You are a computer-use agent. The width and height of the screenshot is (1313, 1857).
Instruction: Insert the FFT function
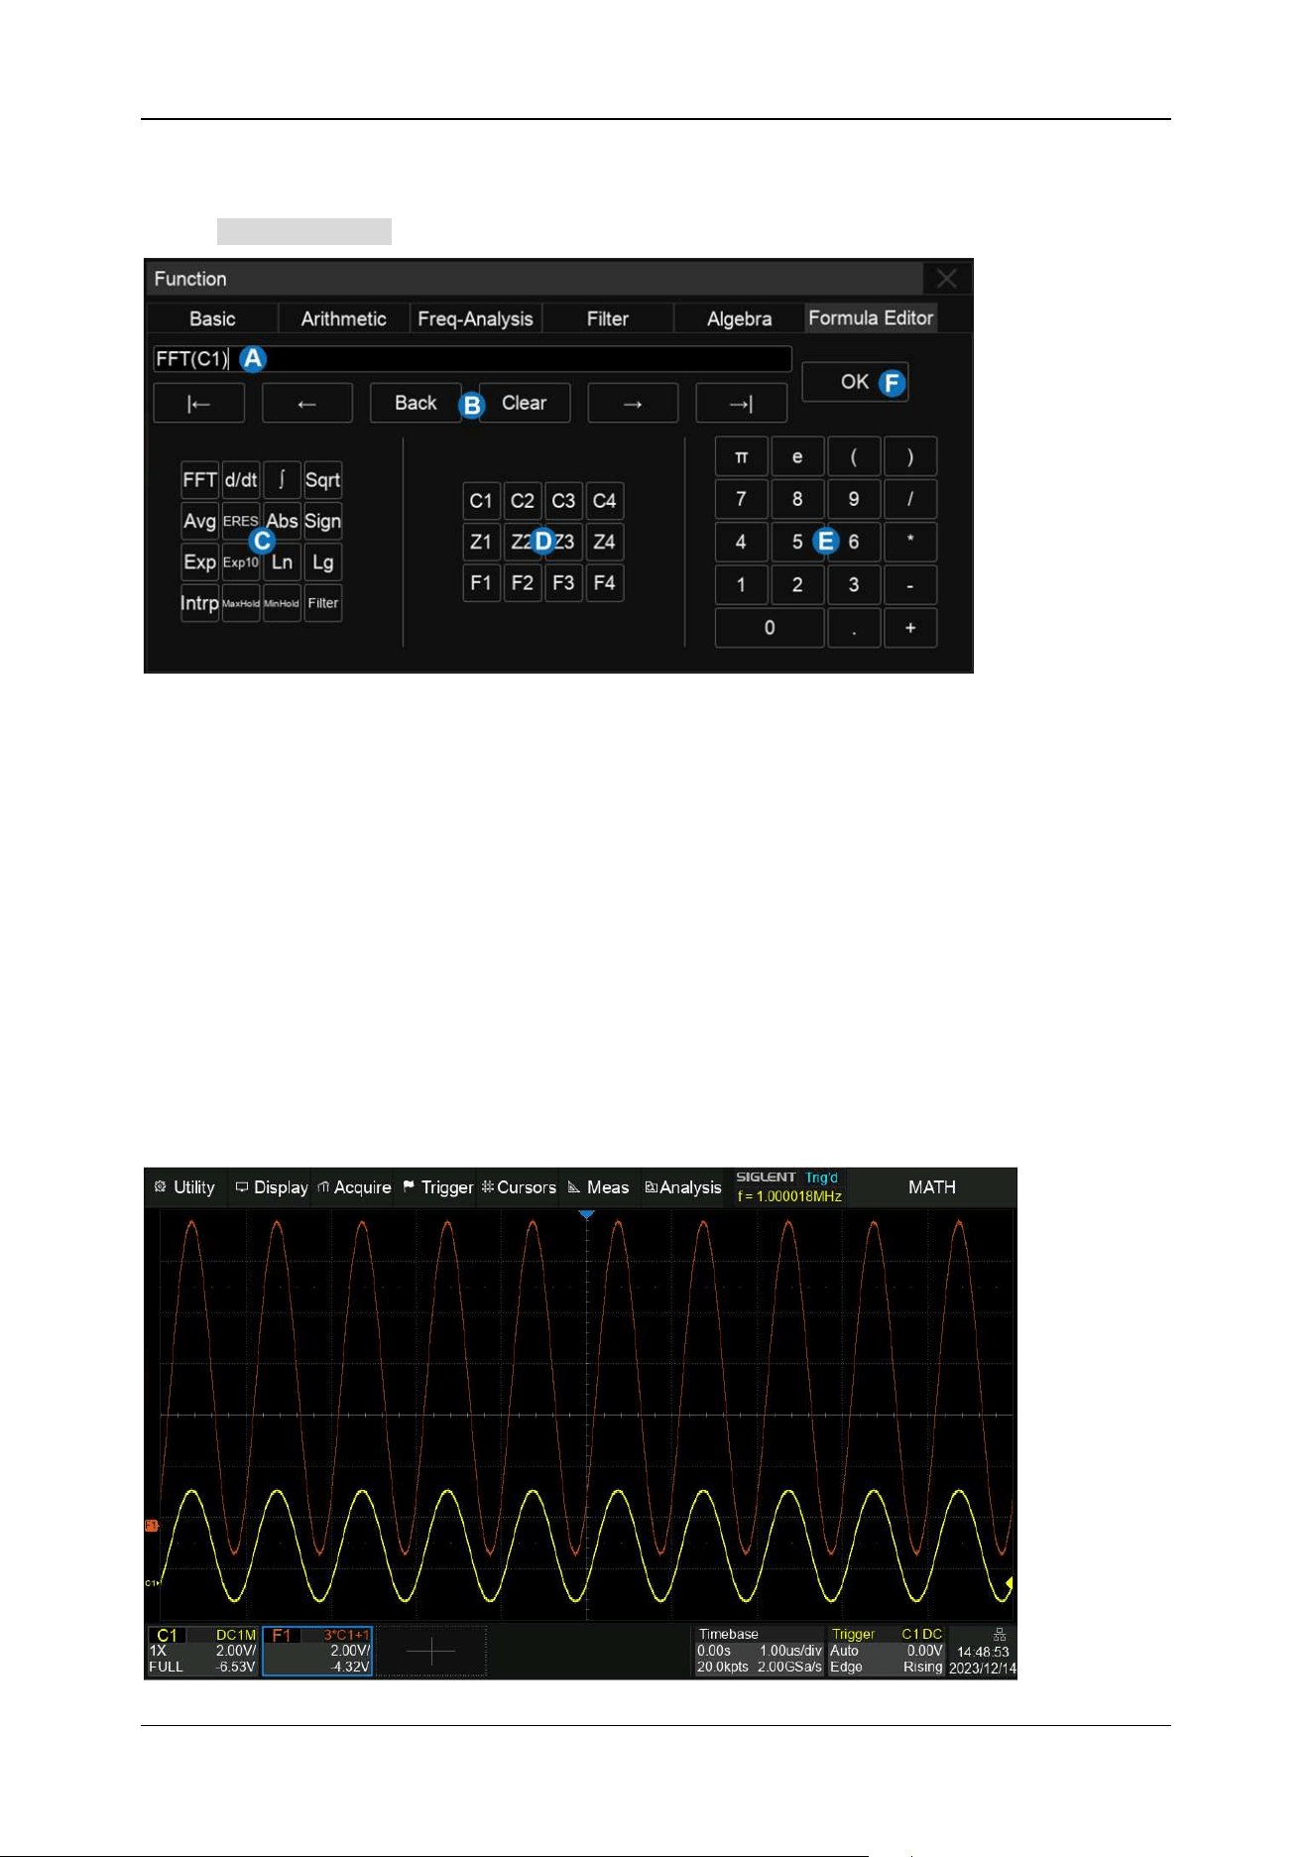pyautogui.click(x=199, y=480)
